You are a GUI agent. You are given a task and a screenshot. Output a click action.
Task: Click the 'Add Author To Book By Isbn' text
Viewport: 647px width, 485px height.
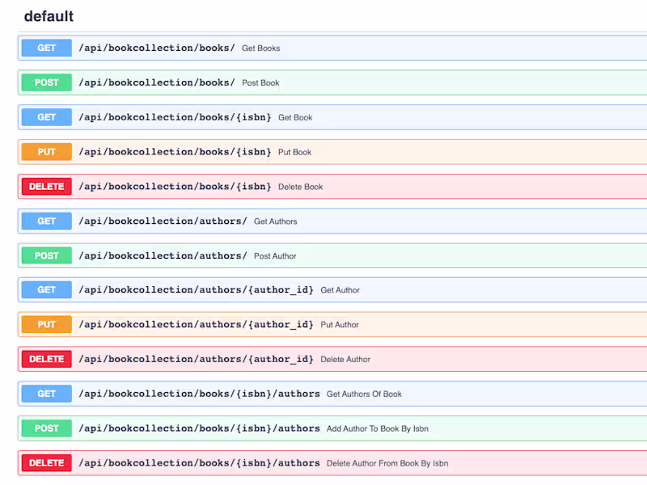pos(378,429)
